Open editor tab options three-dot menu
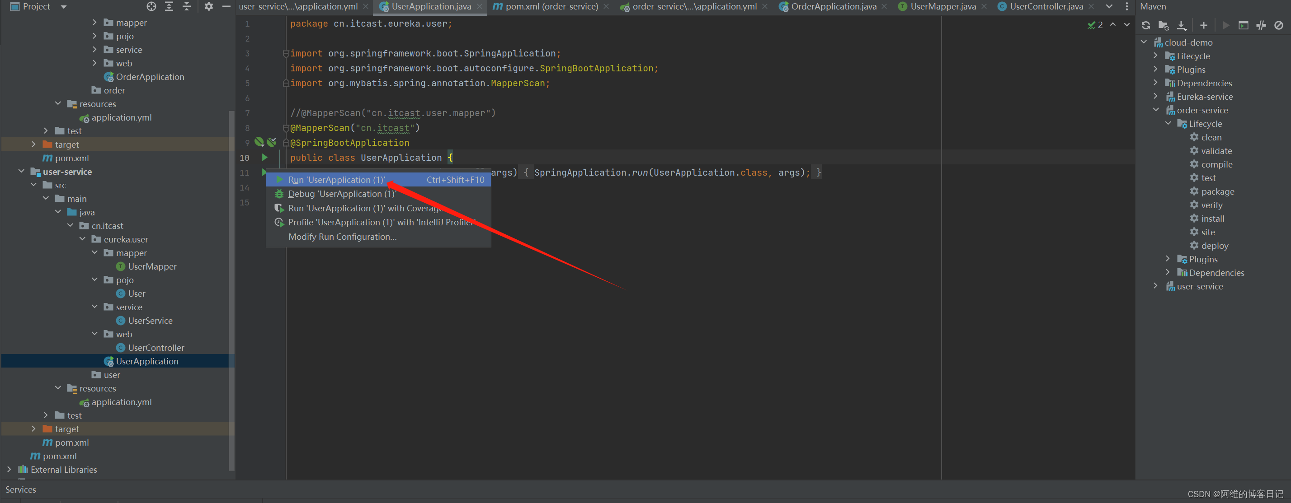Image resolution: width=1291 pixels, height=503 pixels. [x=1126, y=6]
